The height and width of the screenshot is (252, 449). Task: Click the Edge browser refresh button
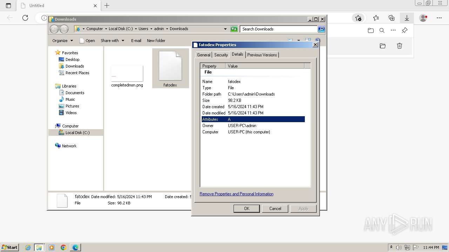coord(25,18)
